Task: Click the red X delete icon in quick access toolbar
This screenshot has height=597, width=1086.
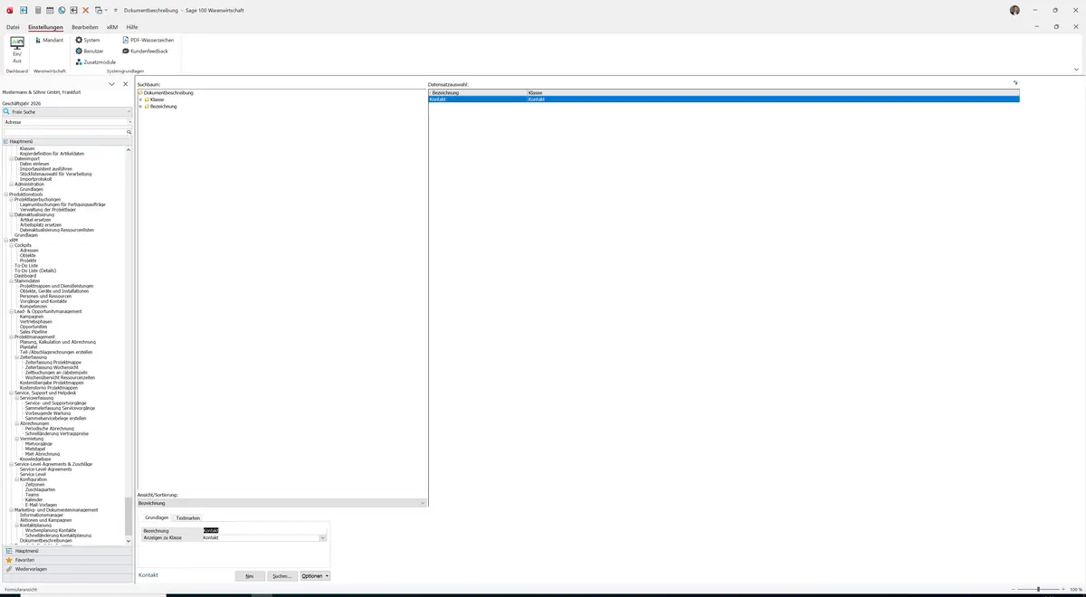Action: [x=86, y=10]
